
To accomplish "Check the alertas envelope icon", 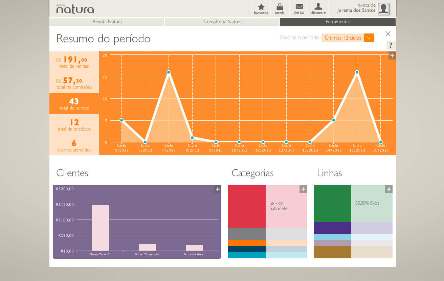I will coord(299,8).
